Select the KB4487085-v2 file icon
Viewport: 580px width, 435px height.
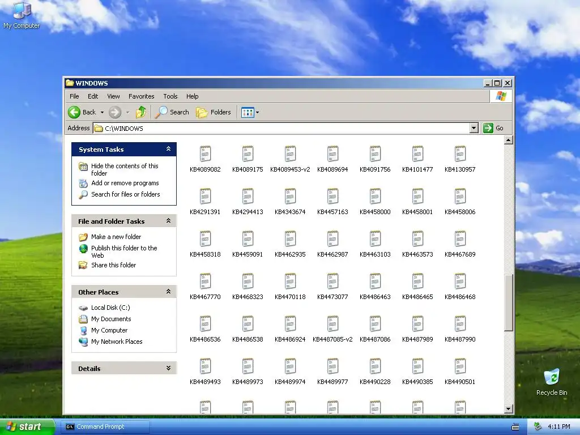332,323
